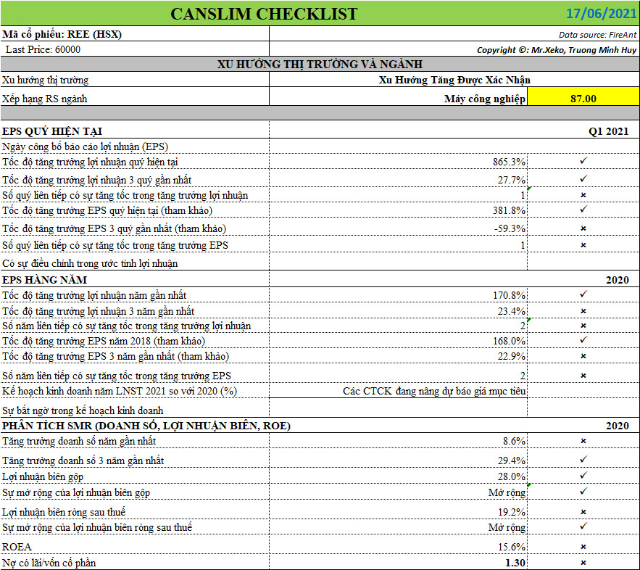The image size is (640, 570).
Task: Select the cross mark beside -59.3%
Action: pos(583,228)
